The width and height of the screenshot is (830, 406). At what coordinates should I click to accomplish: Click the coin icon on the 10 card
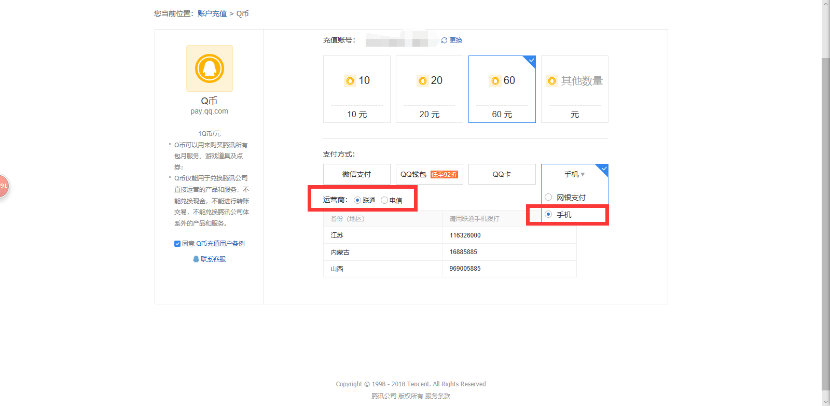pyautogui.click(x=350, y=81)
